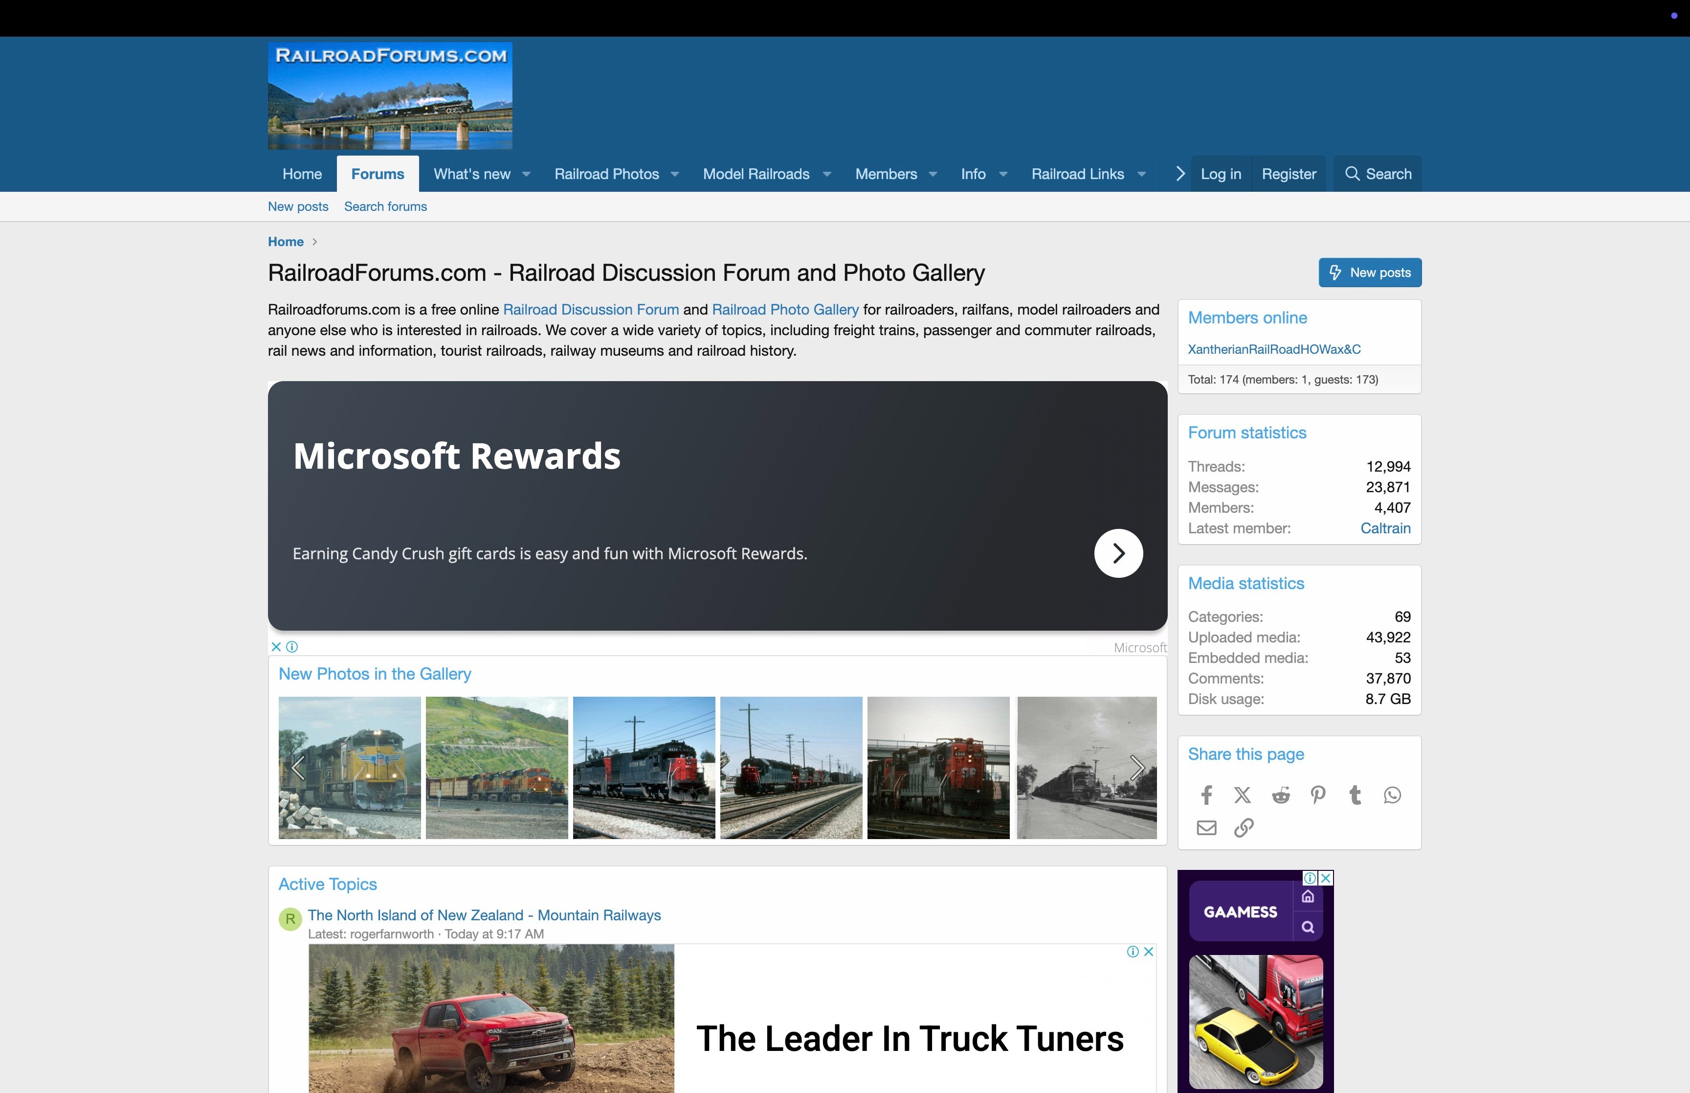Expand the What's new dropdown arrow

[x=526, y=175]
